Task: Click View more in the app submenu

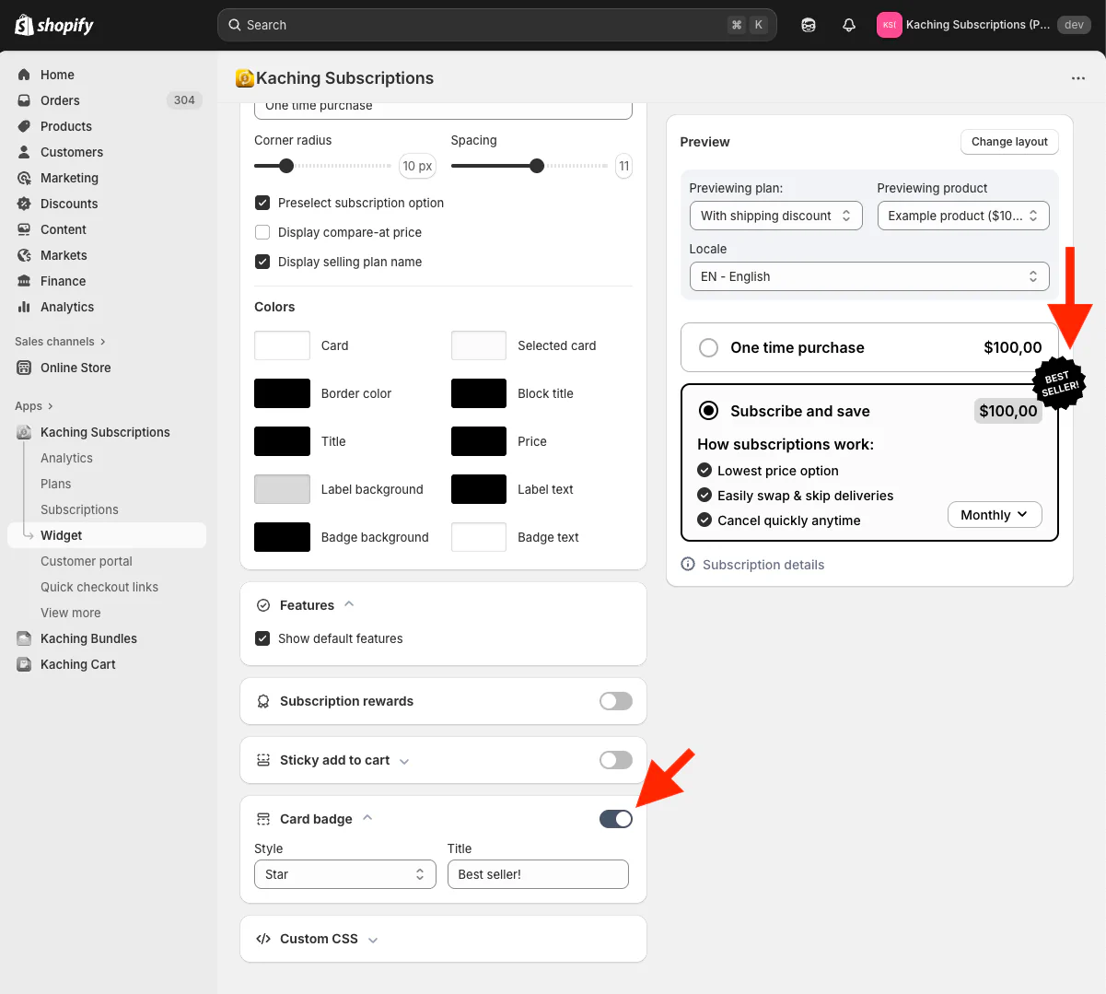Action: 71,613
